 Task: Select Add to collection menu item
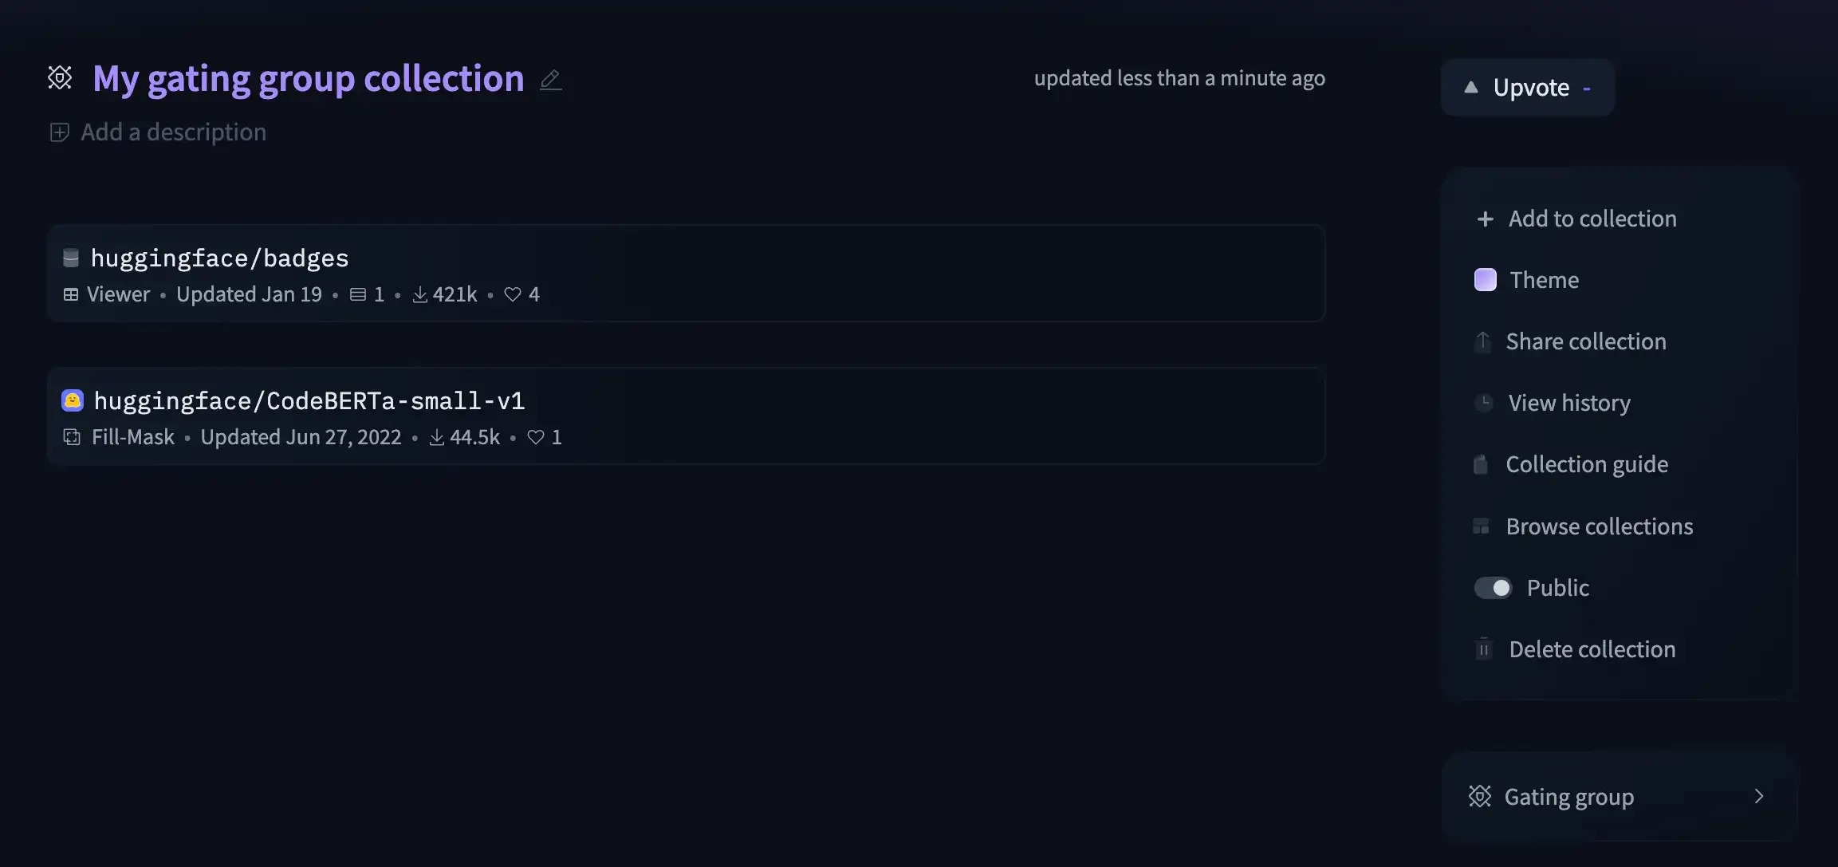click(1592, 219)
